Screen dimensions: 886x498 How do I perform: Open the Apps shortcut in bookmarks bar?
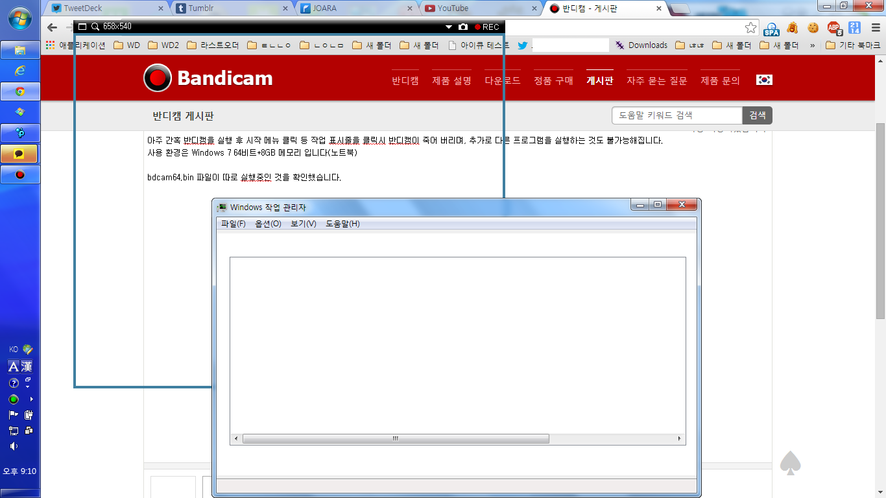coord(75,45)
